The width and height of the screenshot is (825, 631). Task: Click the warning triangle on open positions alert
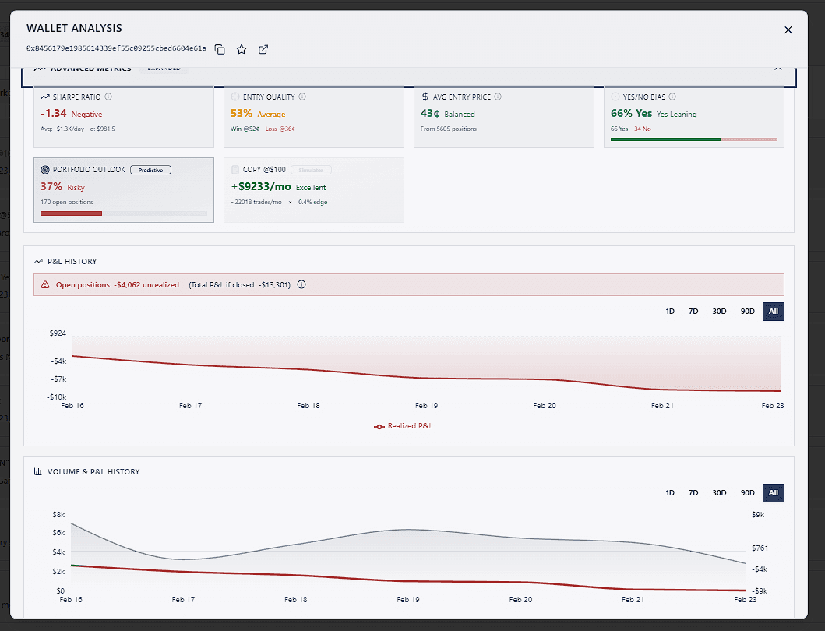[44, 284]
